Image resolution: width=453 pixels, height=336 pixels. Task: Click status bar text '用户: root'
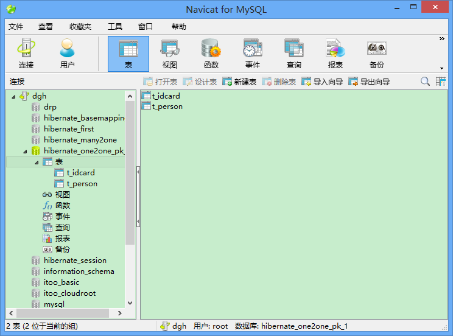click(211, 326)
